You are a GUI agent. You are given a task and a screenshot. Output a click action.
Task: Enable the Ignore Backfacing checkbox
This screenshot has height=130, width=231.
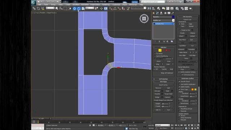[155, 56]
